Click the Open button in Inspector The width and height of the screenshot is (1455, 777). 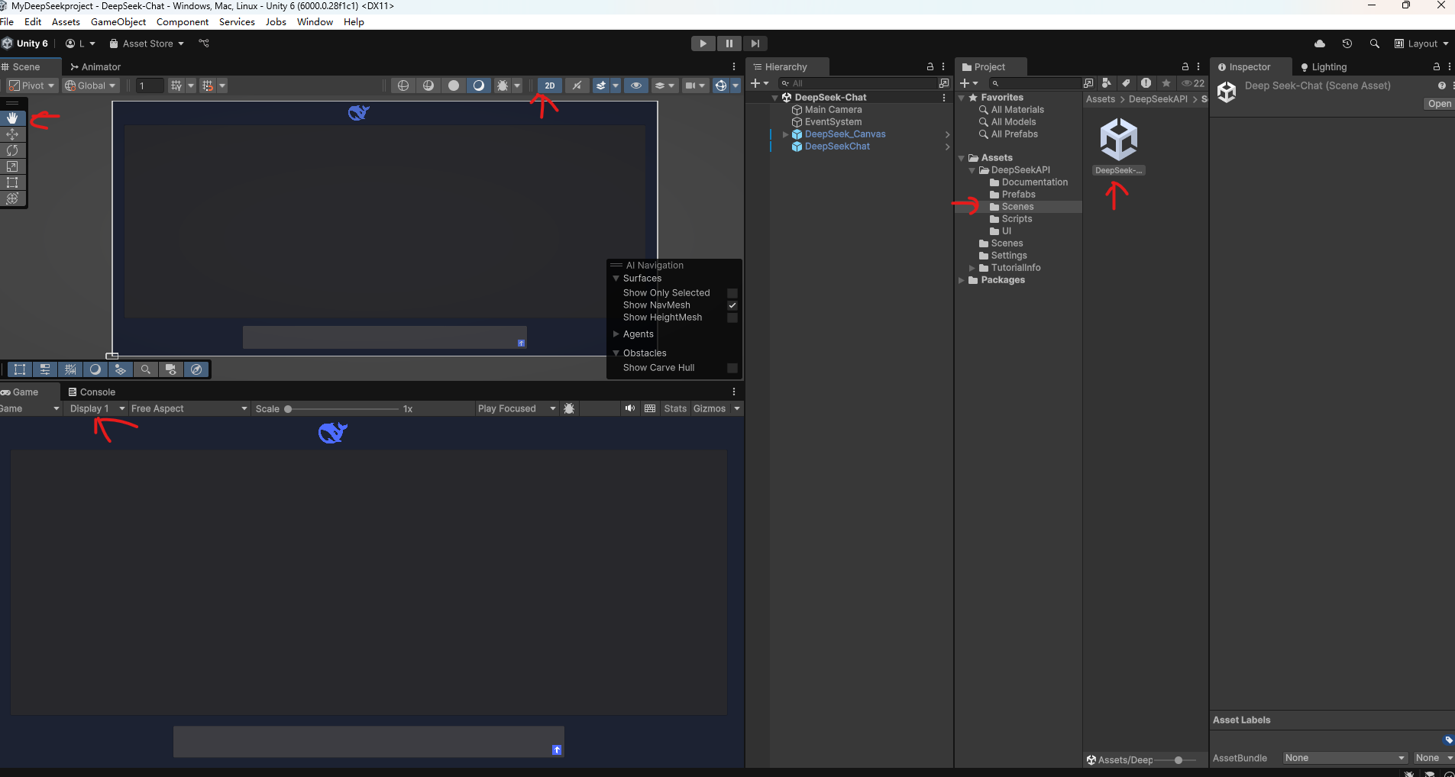pyautogui.click(x=1439, y=104)
